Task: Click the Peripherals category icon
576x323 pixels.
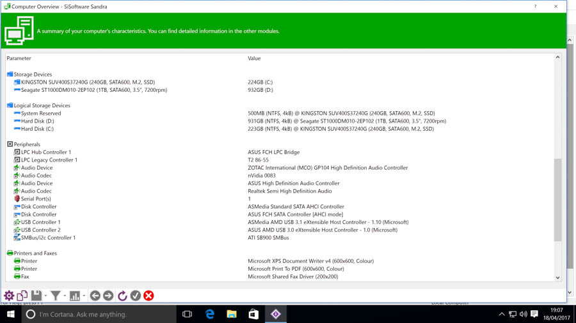Action: pyautogui.click(x=10, y=144)
